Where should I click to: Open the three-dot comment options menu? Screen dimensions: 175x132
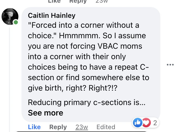pyautogui.click(x=170, y=64)
